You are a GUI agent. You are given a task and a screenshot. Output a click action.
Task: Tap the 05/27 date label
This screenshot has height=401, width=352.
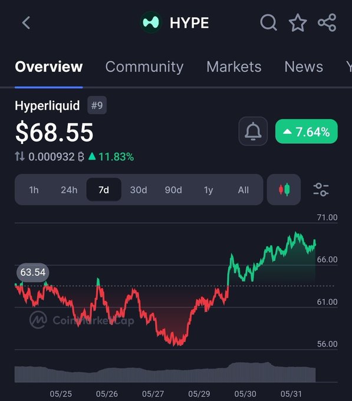153,393
